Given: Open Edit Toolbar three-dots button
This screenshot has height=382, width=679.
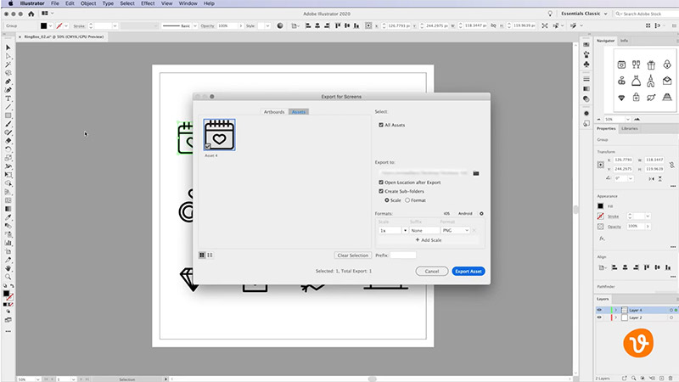Looking at the screenshot, I should [x=8, y=331].
